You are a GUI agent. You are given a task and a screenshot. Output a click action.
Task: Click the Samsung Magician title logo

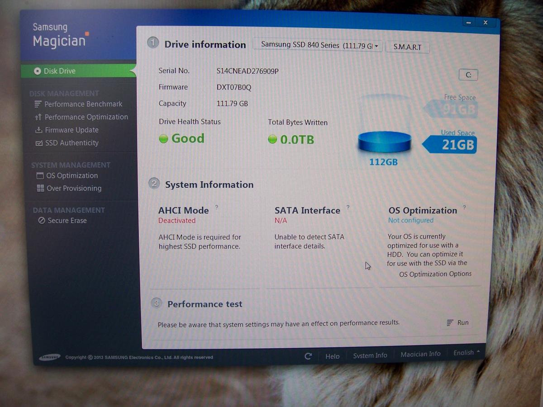[x=60, y=35]
